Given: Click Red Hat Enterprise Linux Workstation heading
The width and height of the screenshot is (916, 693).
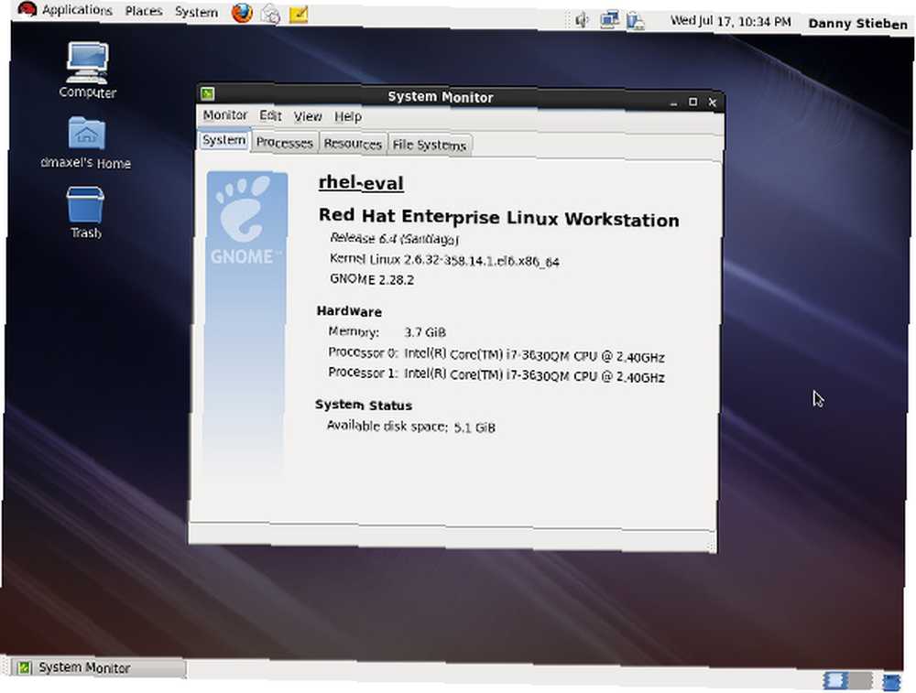Looking at the screenshot, I should pyautogui.click(x=499, y=217).
